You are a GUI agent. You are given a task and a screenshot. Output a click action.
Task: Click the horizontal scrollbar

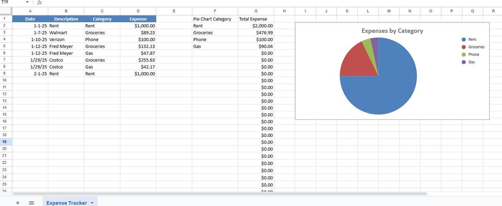(x=220, y=194)
